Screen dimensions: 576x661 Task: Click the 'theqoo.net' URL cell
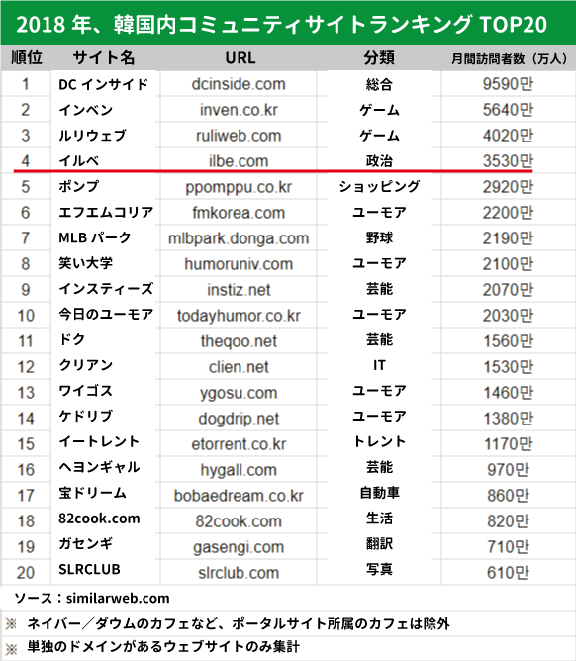click(x=239, y=341)
